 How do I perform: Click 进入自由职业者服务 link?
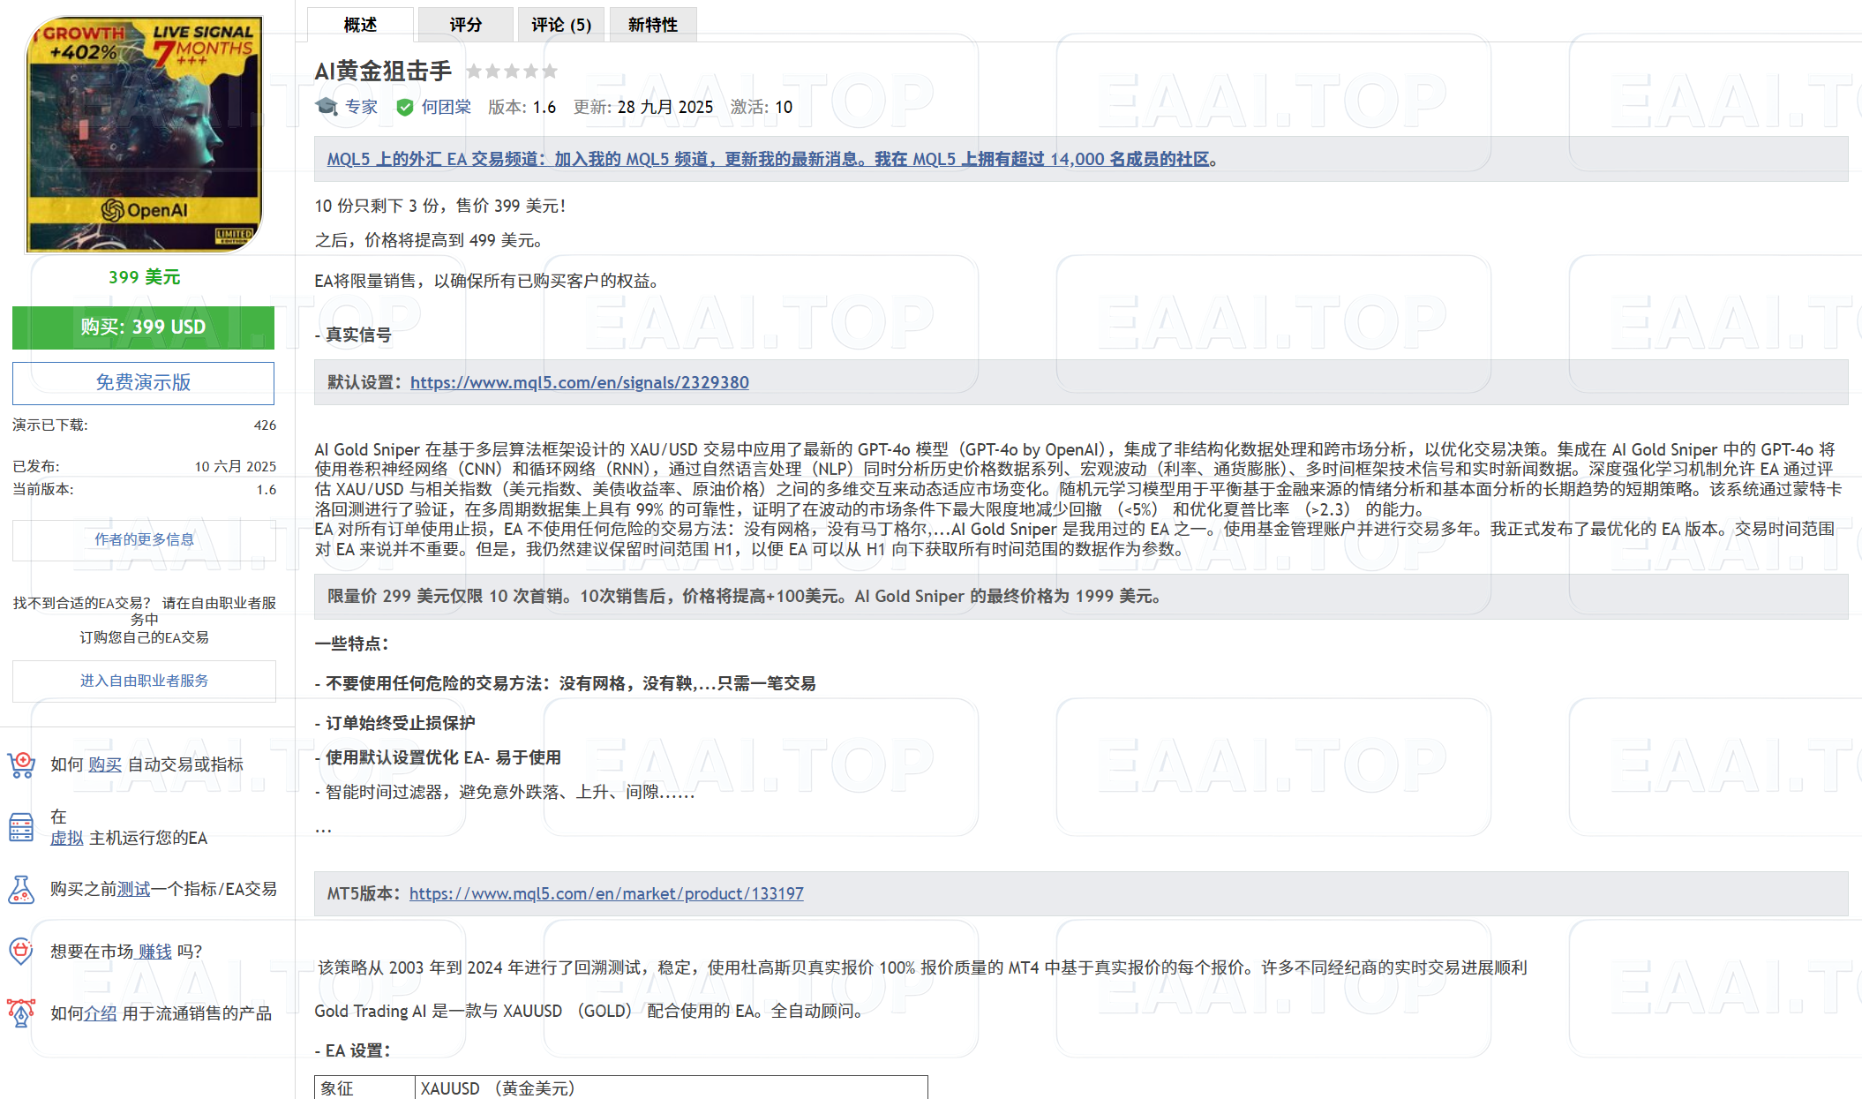click(x=143, y=681)
